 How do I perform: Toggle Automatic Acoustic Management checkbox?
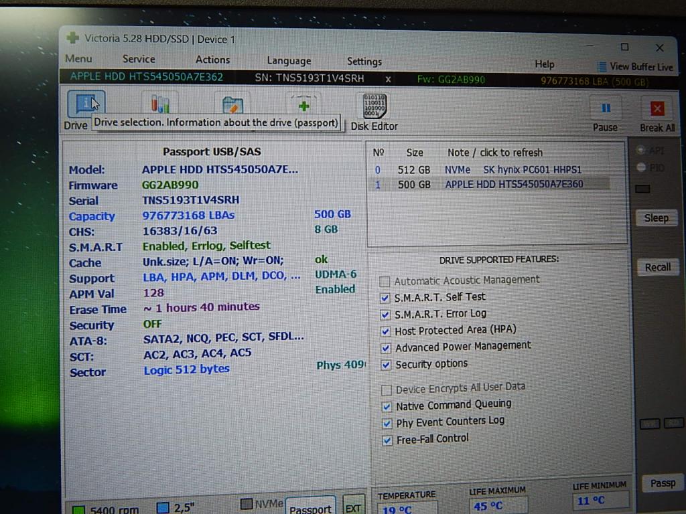point(385,281)
